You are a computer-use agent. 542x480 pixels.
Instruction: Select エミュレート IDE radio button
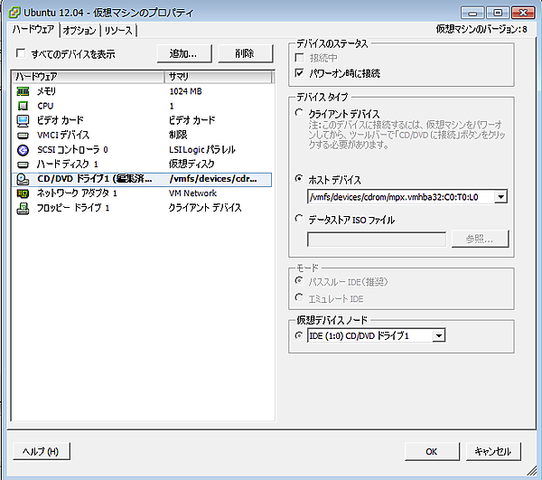click(299, 297)
